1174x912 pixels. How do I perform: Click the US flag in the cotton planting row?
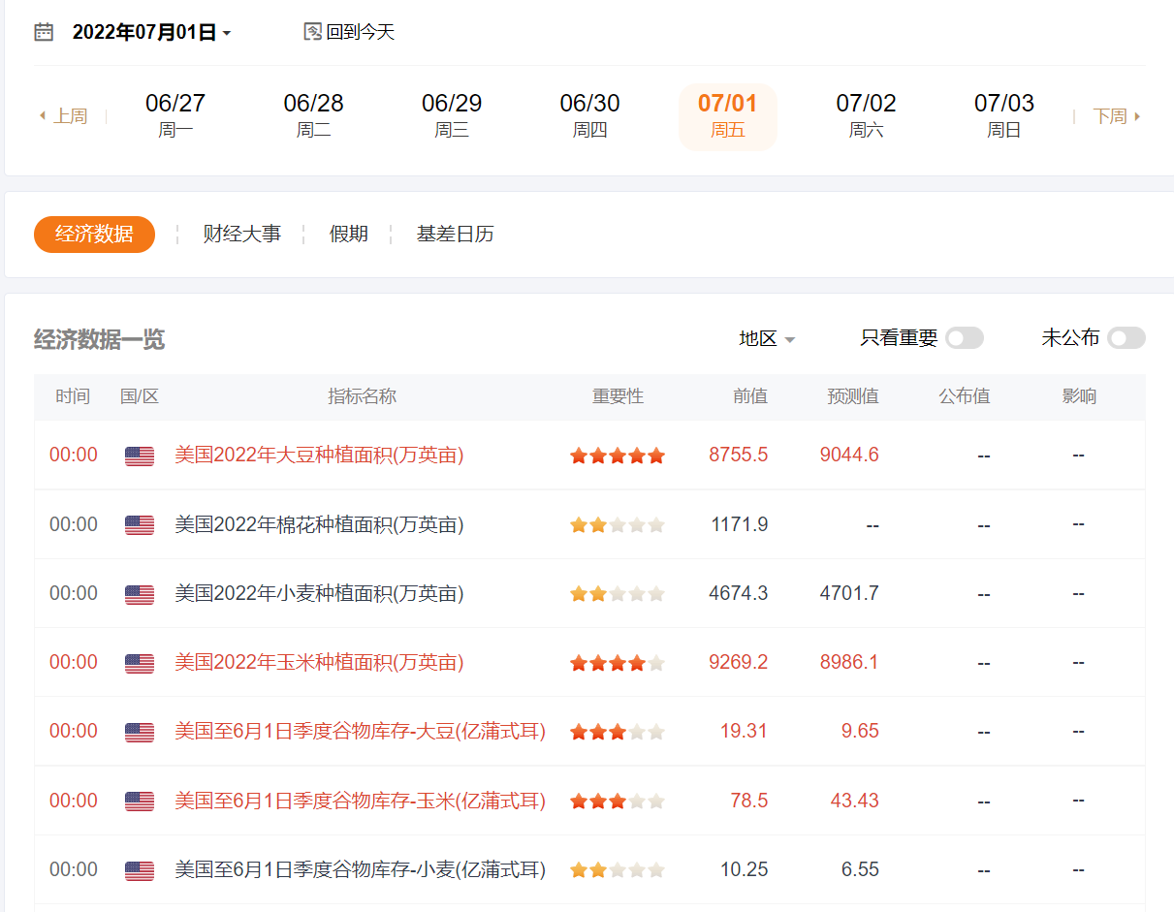pyautogui.click(x=140, y=525)
